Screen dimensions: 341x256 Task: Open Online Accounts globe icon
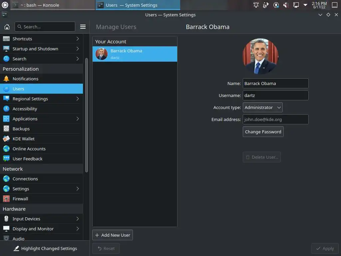pyautogui.click(x=6, y=149)
